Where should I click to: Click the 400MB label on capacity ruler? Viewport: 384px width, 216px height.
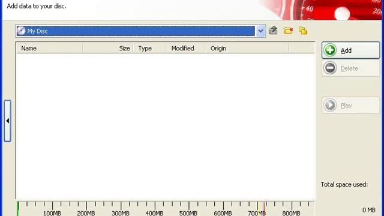pyautogui.click(x=154, y=213)
